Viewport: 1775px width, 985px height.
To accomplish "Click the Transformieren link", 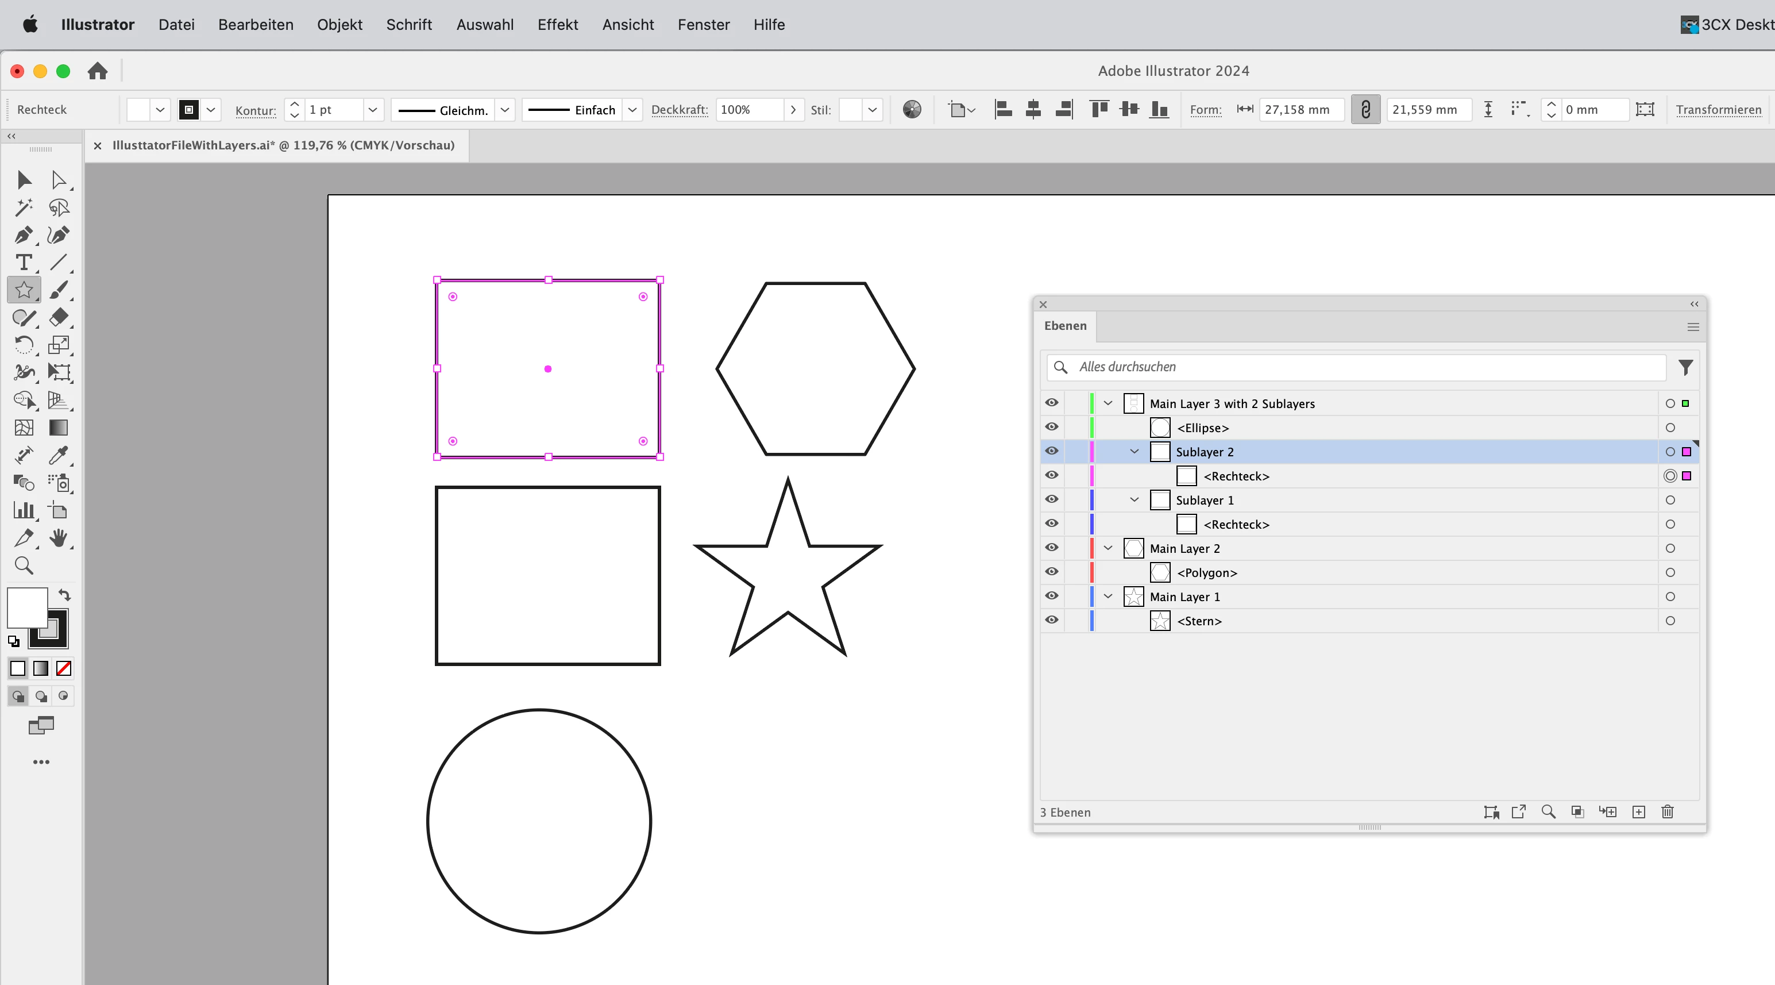I will (x=1718, y=110).
